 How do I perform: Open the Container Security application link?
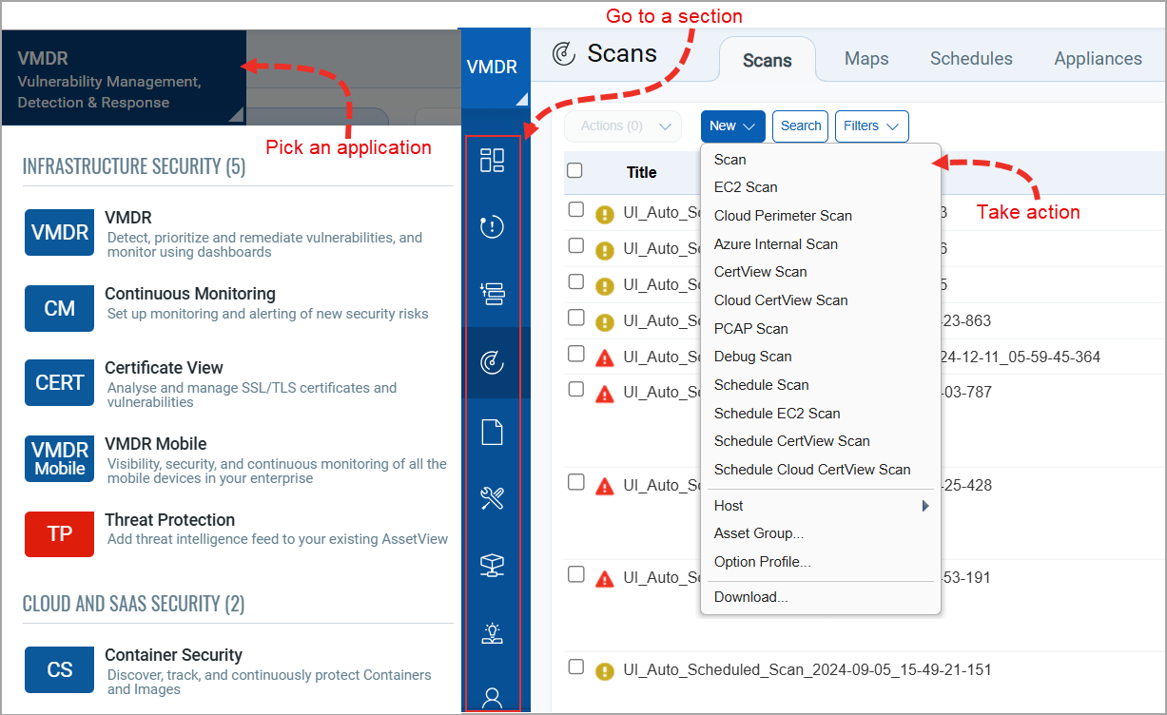pos(173,655)
